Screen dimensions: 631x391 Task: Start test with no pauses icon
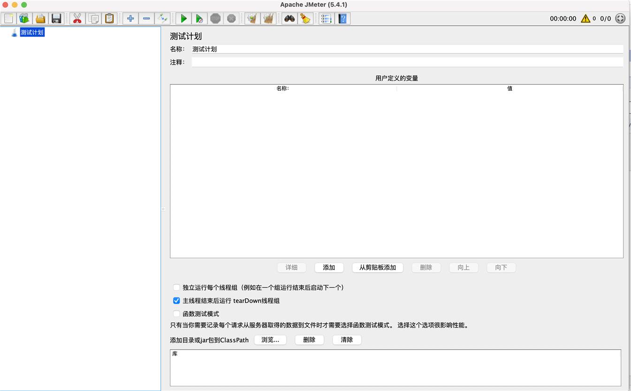[199, 18]
